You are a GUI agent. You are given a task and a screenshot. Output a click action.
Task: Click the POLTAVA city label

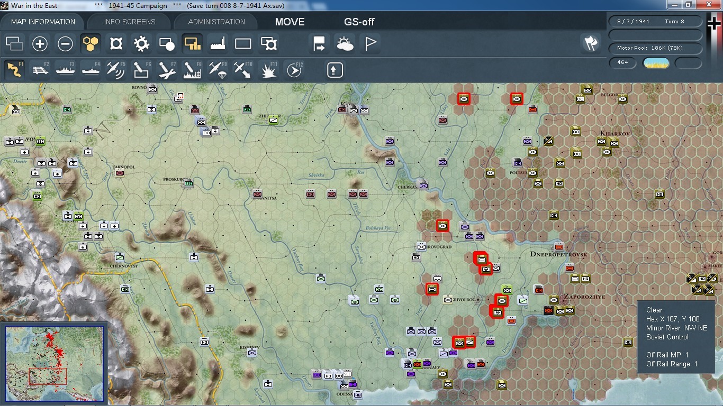click(x=517, y=172)
